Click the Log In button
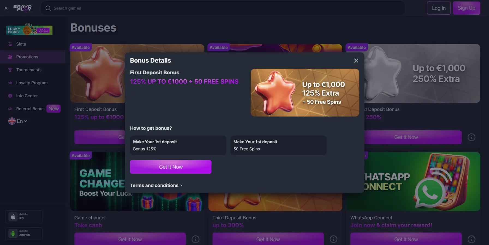Image resolution: width=489 pixels, height=245 pixels. (x=439, y=8)
